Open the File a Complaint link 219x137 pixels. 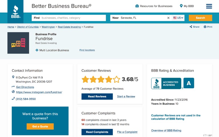[x=127, y=132]
